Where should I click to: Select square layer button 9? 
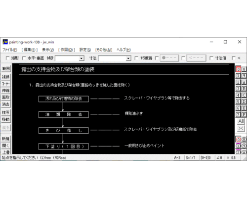pos(244,76)
